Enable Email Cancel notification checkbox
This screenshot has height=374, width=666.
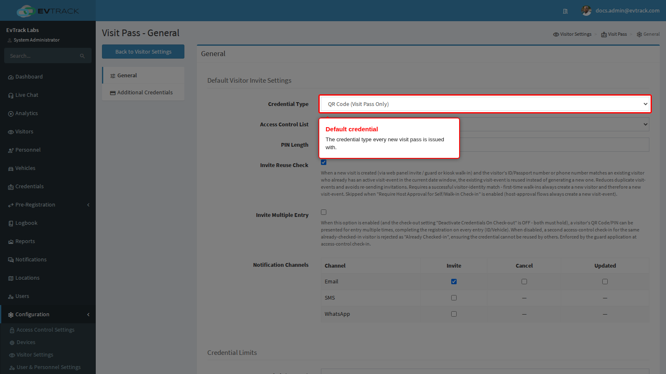click(x=524, y=281)
